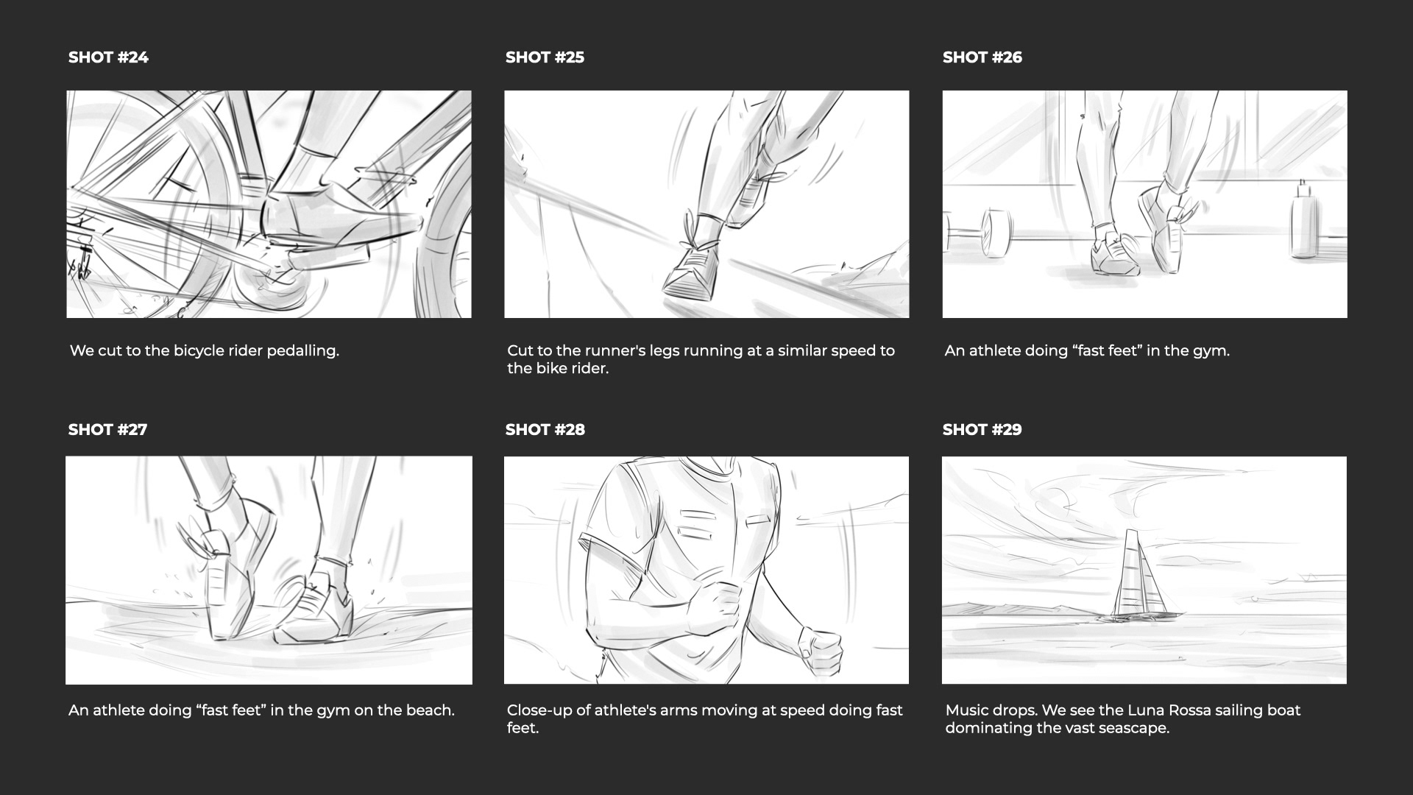Click the SHOT #29 heading
Viewport: 1413px width, 795px height.
tap(982, 430)
